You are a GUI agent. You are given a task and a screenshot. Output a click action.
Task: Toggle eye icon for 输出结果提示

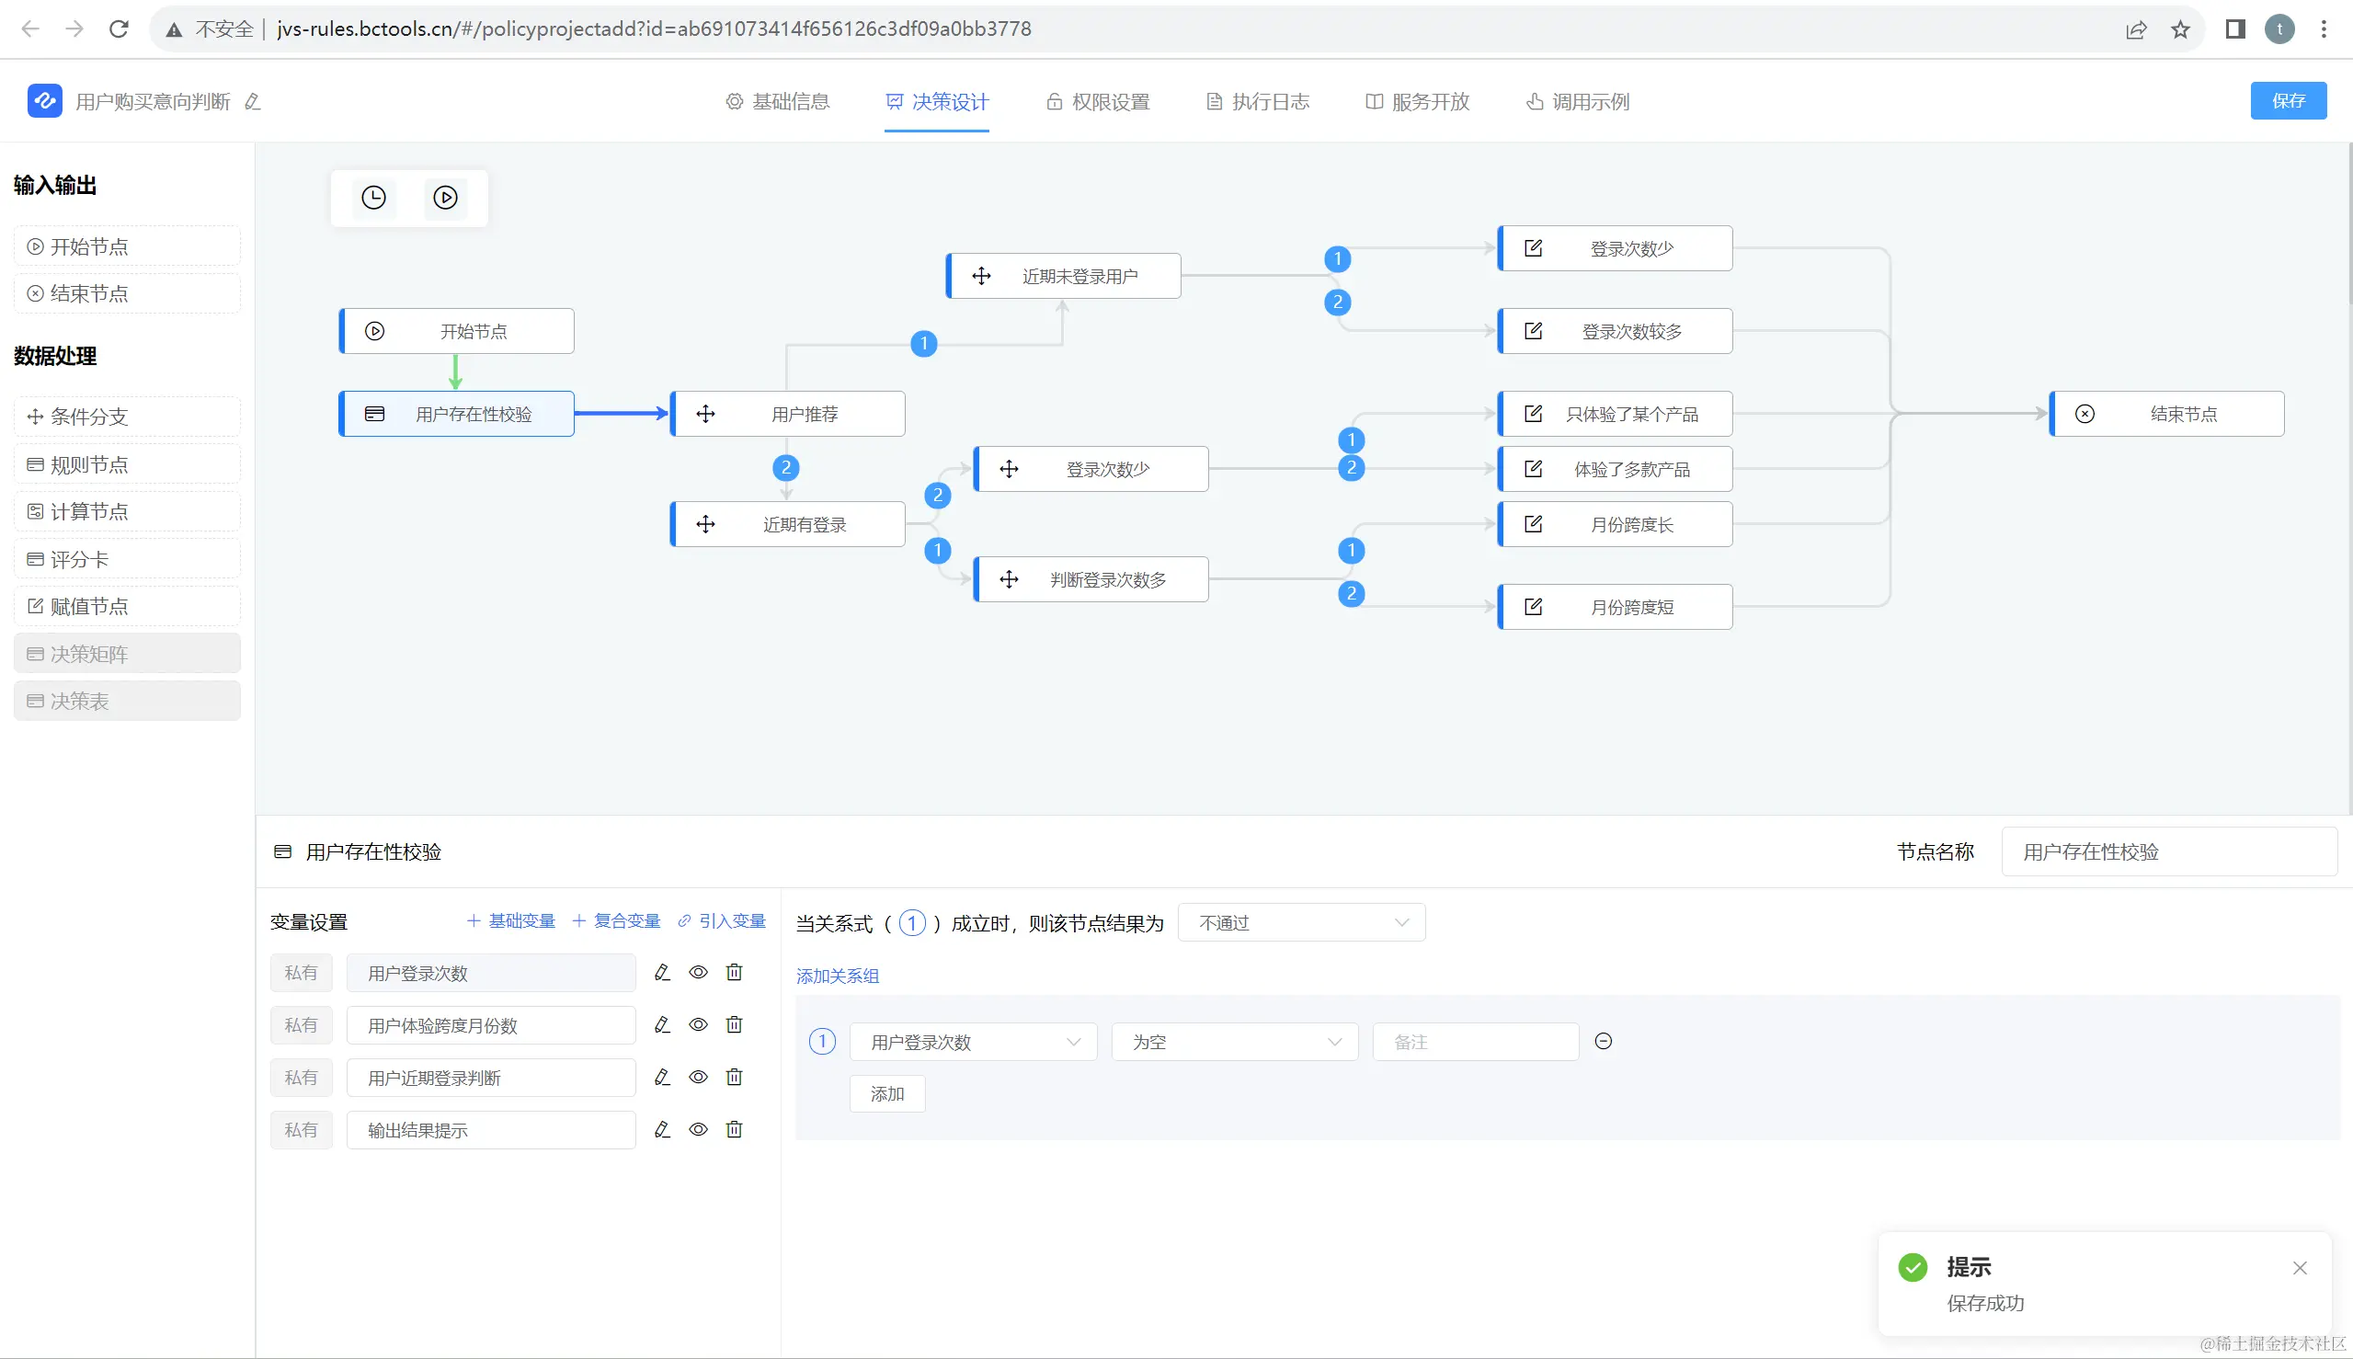698,1129
